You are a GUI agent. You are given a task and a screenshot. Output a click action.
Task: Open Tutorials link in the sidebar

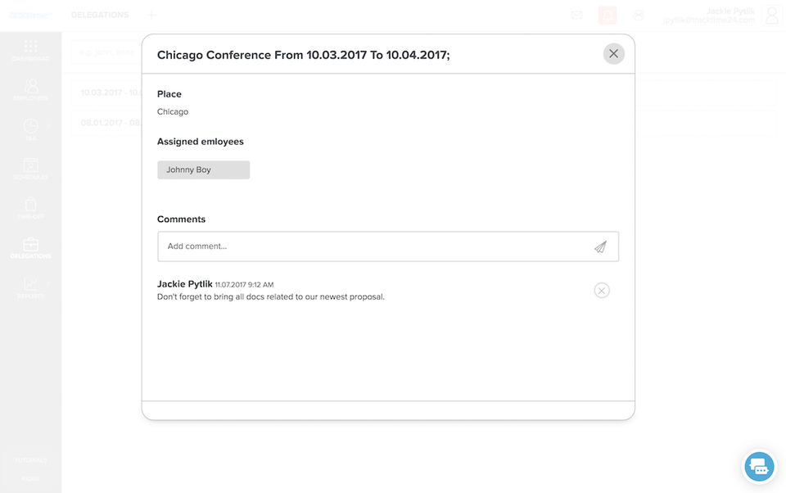point(30,460)
